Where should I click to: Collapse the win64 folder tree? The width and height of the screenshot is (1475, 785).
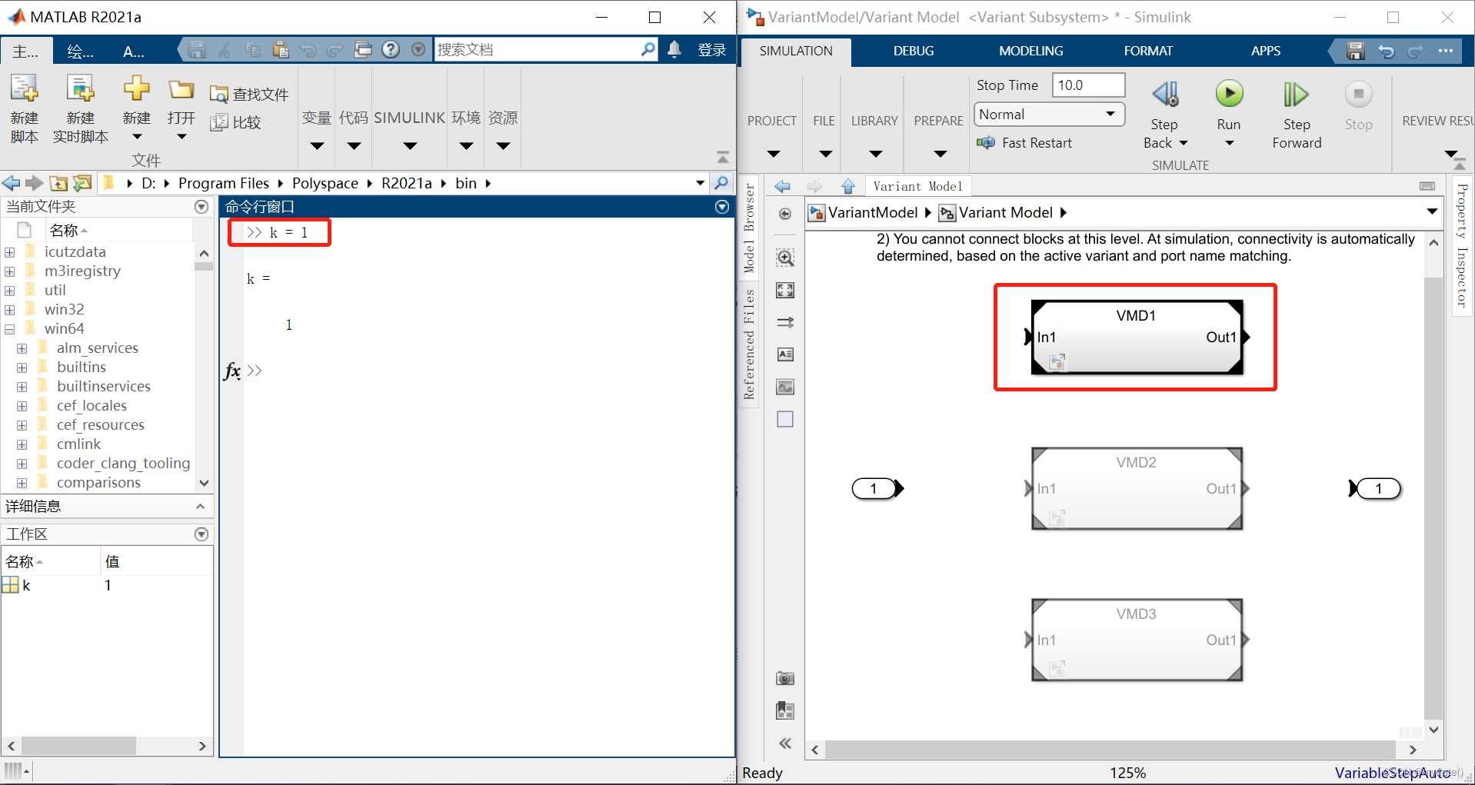(10, 328)
